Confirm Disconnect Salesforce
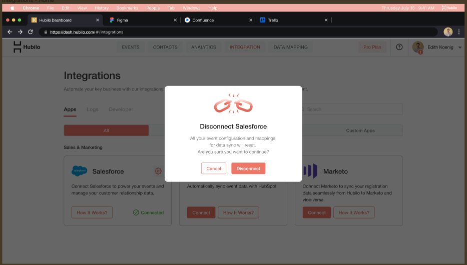This screenshot has height=265, width=467. [248, 168]
